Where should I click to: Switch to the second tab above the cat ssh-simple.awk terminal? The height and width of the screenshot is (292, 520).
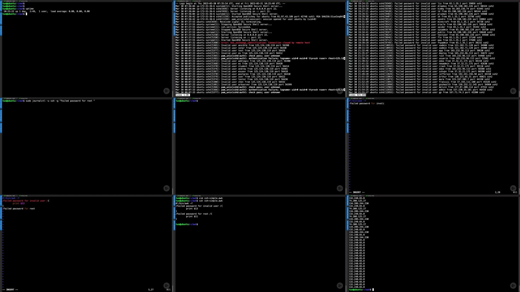(197, 196)
